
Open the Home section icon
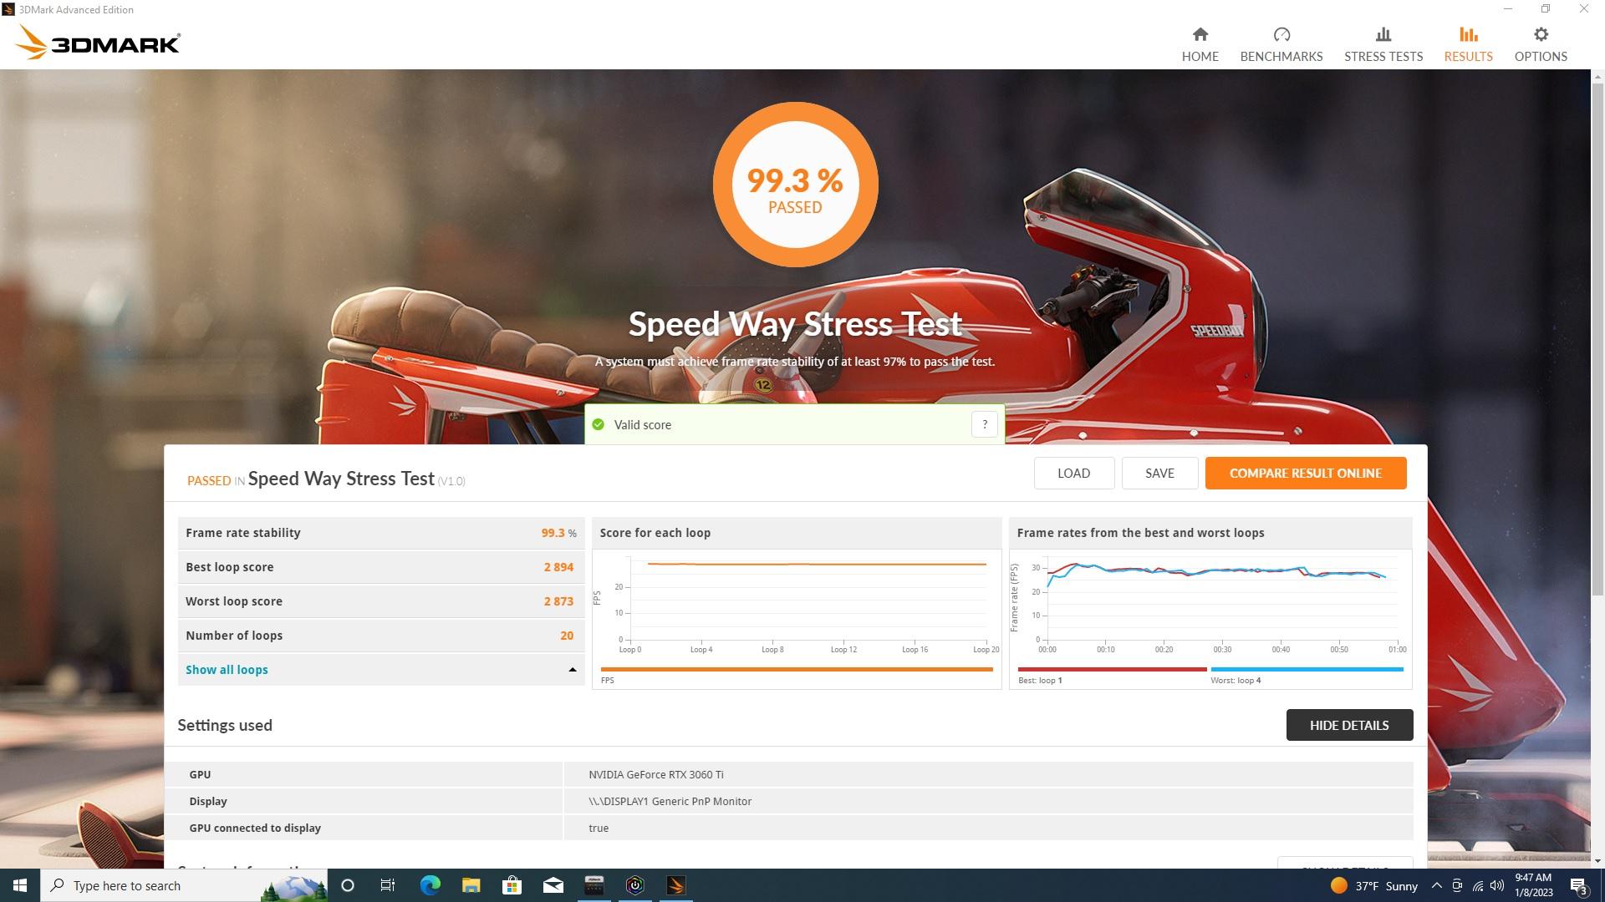click(x=1200, y=35)
